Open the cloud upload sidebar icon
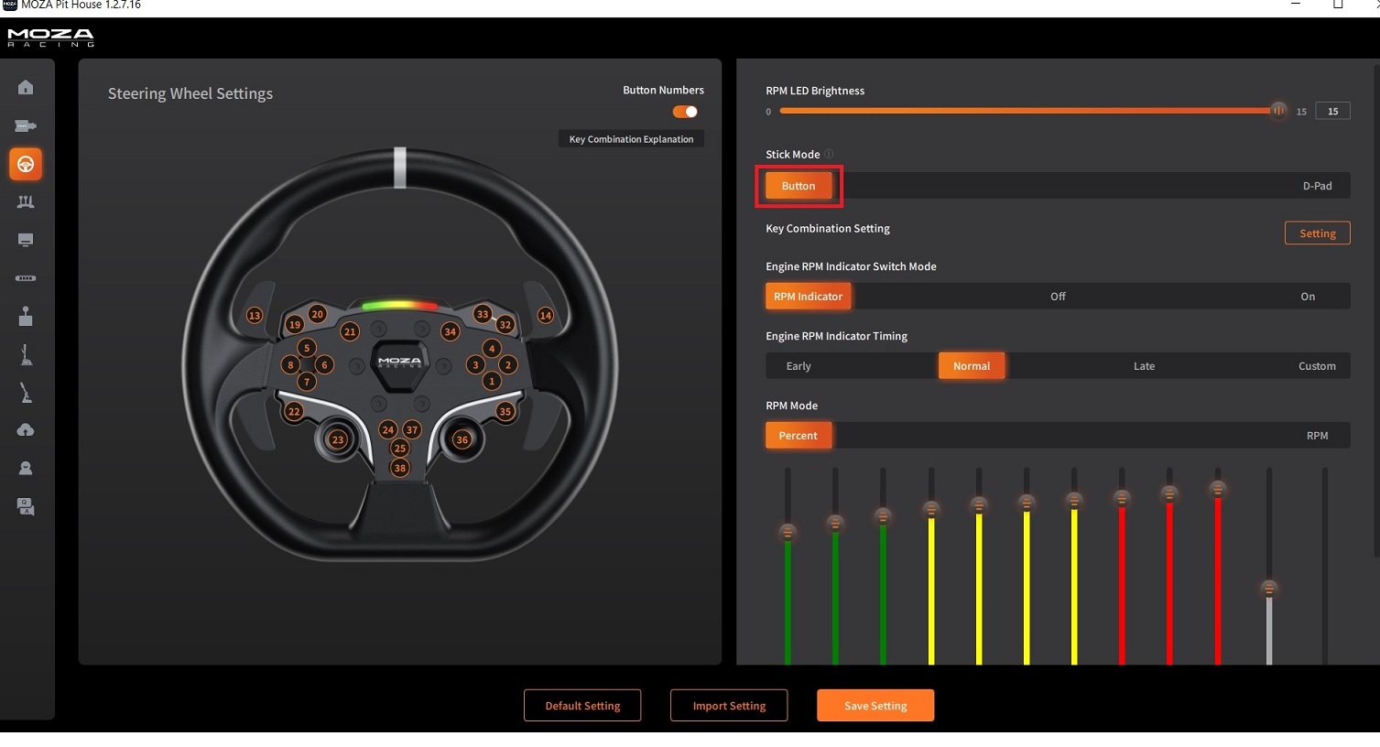This screenshot has width=1380, height=747. tap(26, 430)
